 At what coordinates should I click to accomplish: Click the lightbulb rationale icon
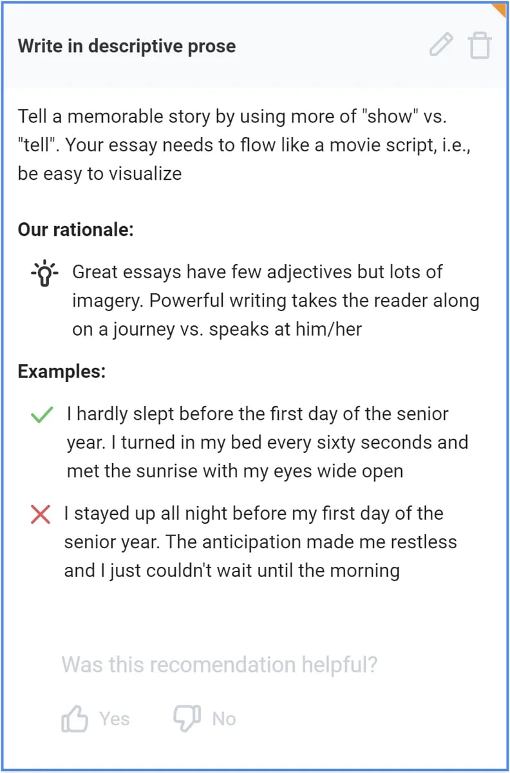44,273
